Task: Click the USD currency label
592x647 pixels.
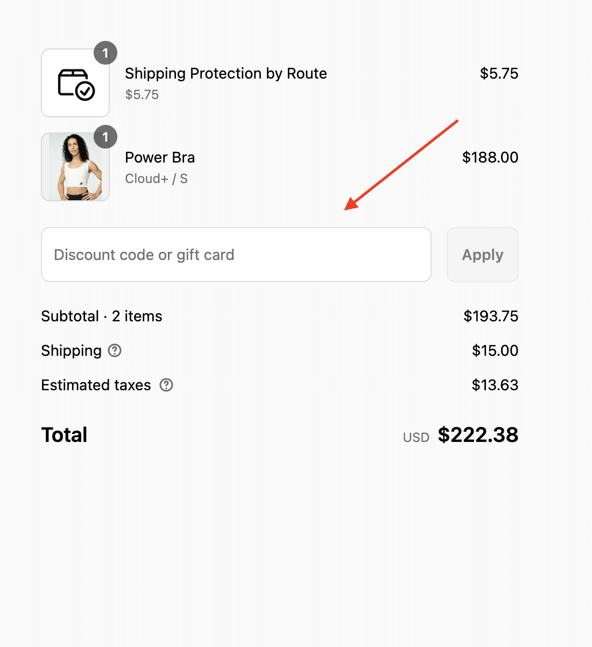Action: point(416,438)
